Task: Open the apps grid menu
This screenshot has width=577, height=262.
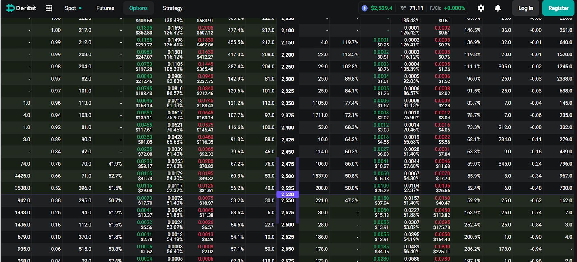Action: pyautogui.click(x=49, y=8)
